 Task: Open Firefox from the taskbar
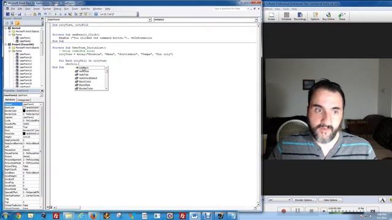[x=94, y=216]
